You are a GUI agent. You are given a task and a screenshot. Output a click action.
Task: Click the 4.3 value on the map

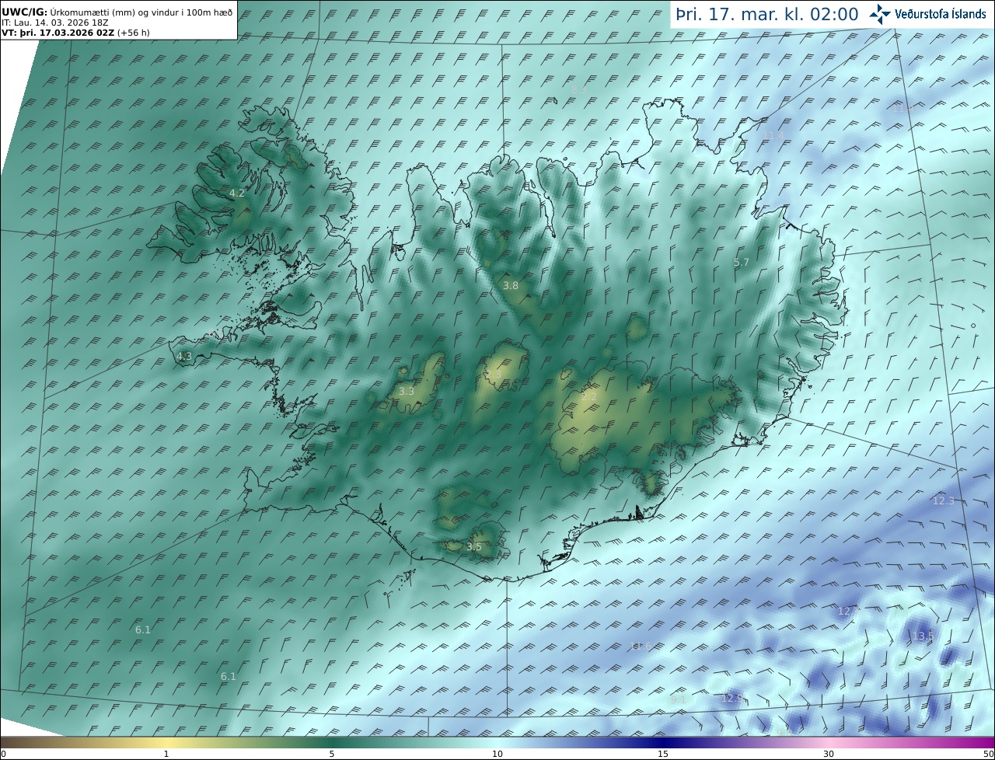184,357
